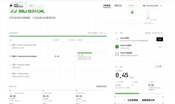Image resolution: width=175 pixels, height=104 pixels.
Task: Click the 分享 share button
Action: tap(158, 66)
